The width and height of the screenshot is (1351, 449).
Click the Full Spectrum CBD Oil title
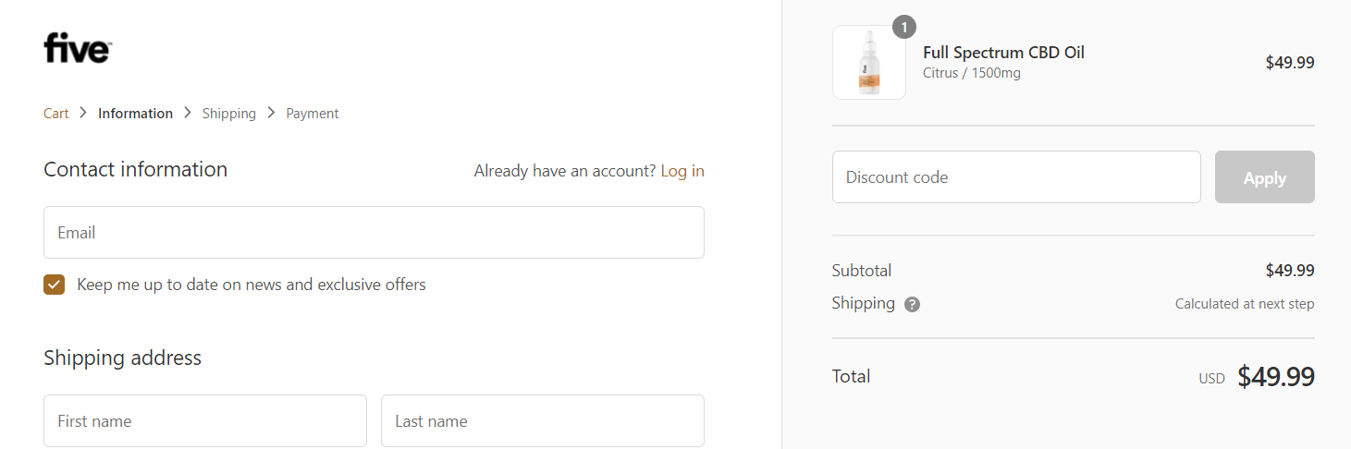(1003, 53)
